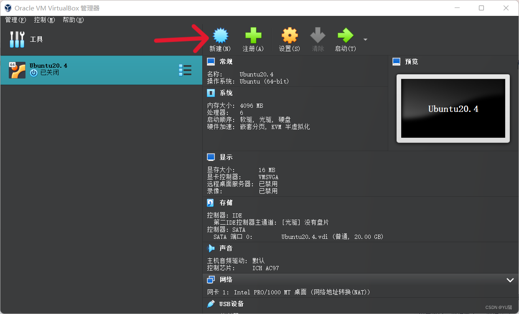Image resolution: width=519 pixels, height=314 pixels.
Task: Click the green plus Add (注册) icon
Action: click(253, 35)
